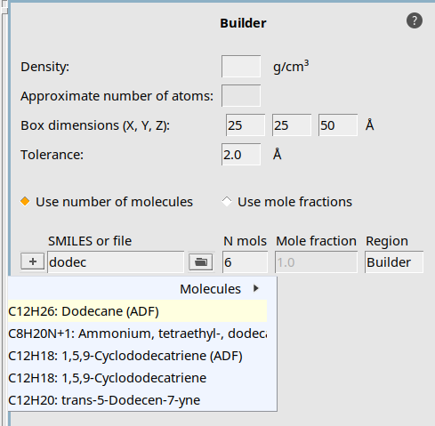Expand the Molecules submenu arrow
435x426 pixels.
[x=256, y=288]
